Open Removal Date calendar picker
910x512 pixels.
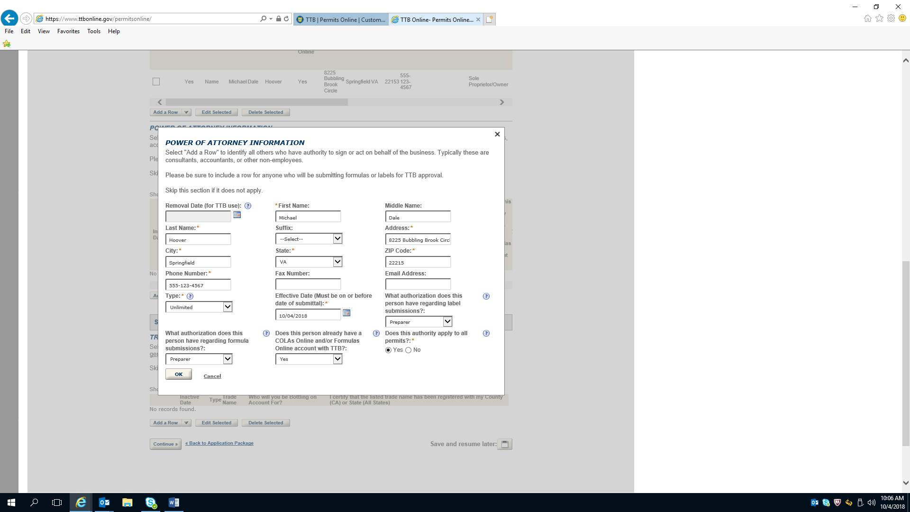point(237,215)
